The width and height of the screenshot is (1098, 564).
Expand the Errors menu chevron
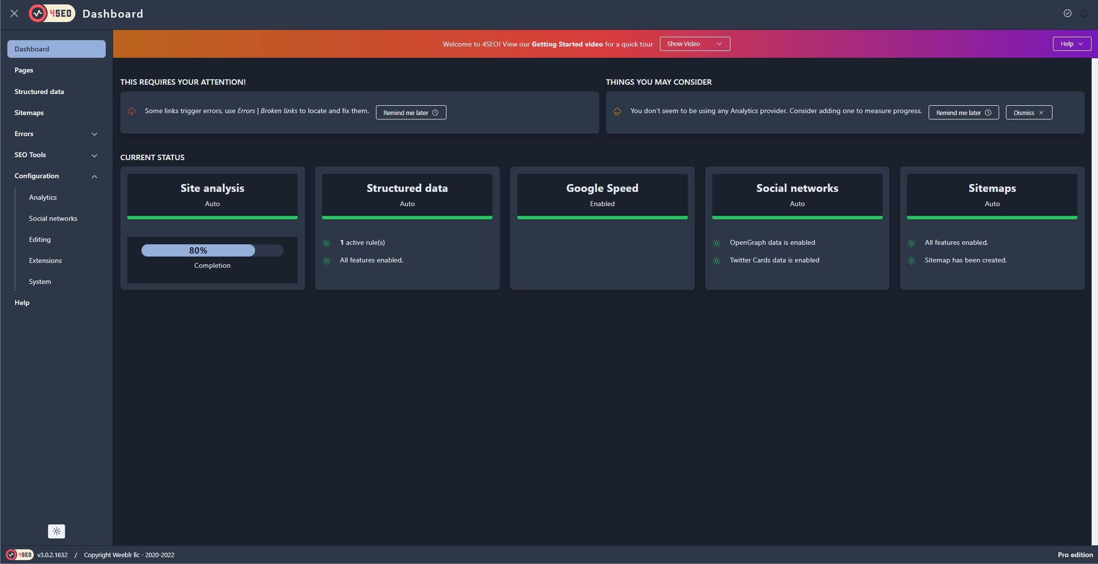point(94,134)
